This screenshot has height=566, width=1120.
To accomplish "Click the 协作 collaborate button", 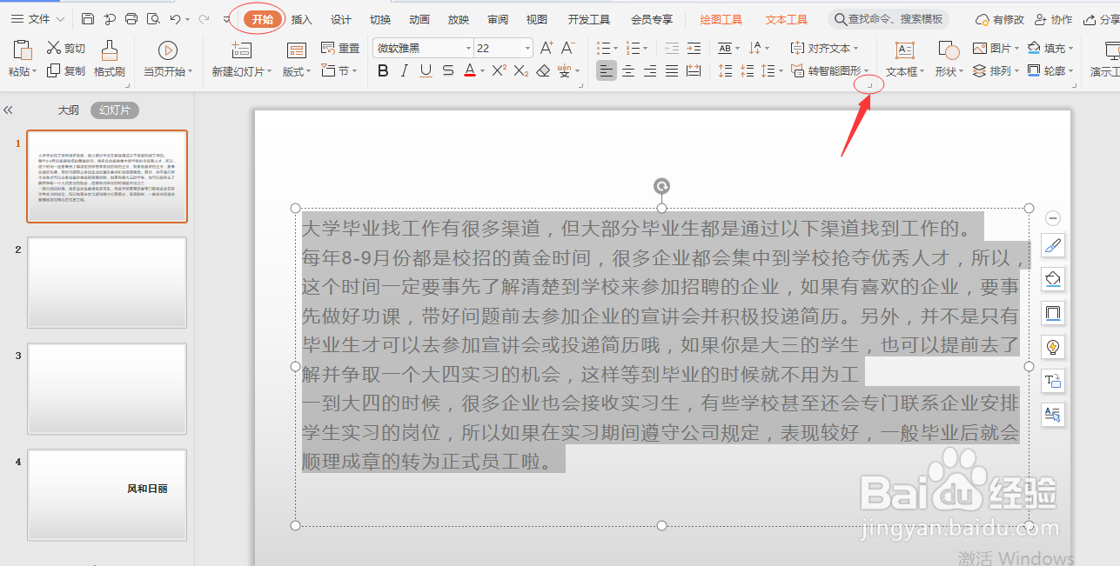I will coord(1054,19).
